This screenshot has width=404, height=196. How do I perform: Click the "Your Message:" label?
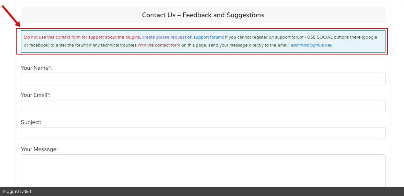(x=39, y=149)
